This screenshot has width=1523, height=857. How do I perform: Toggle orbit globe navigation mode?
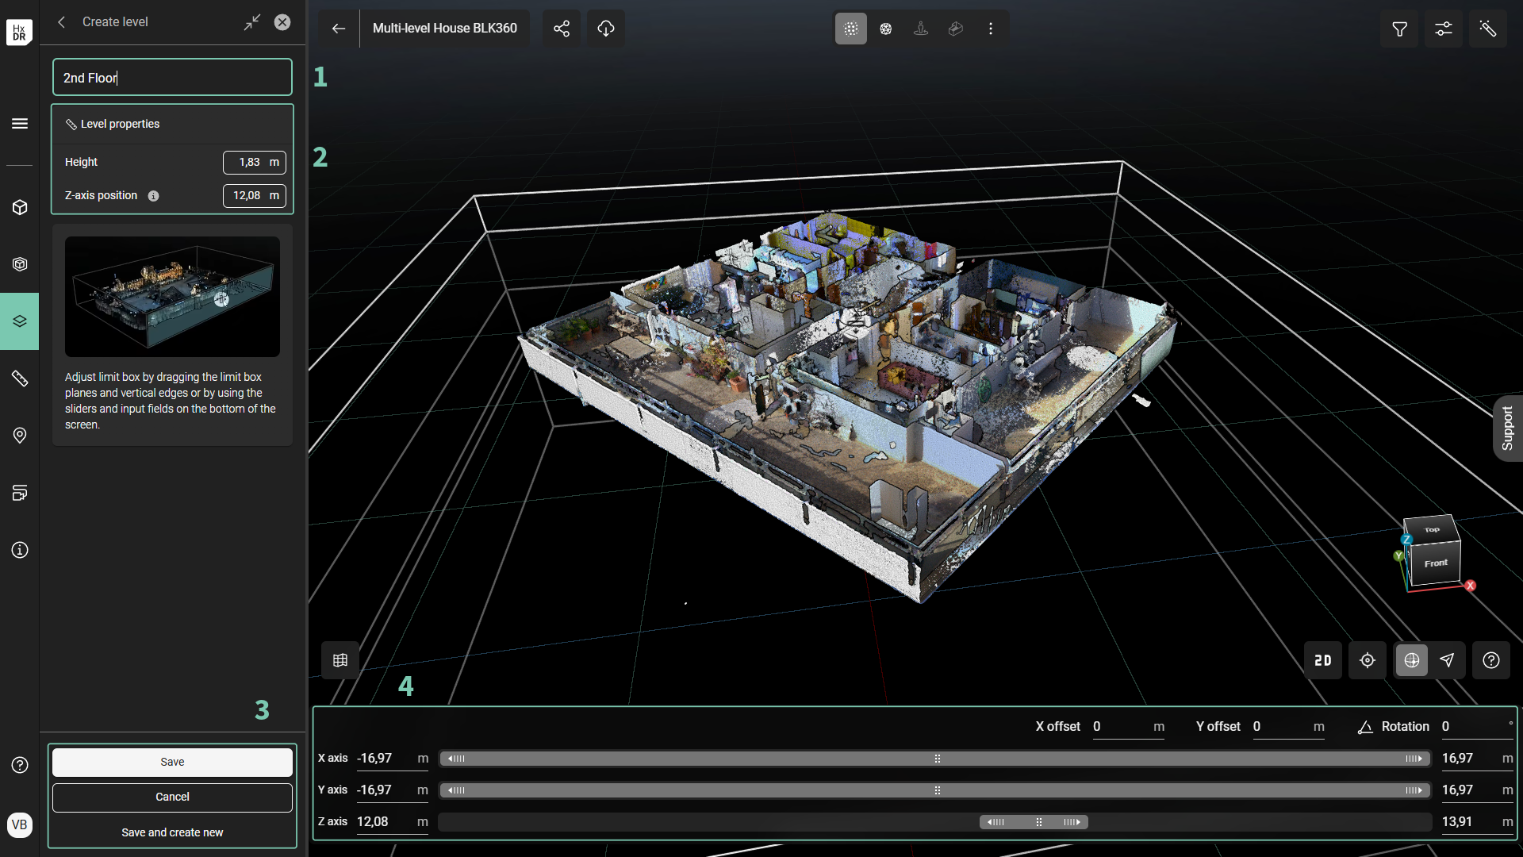1412,660
